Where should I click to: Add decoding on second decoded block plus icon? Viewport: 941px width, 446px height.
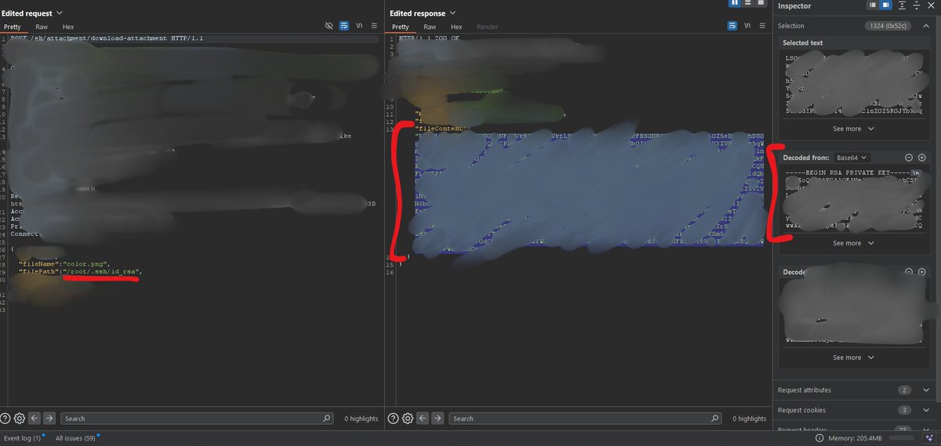(x=922, y=272)
